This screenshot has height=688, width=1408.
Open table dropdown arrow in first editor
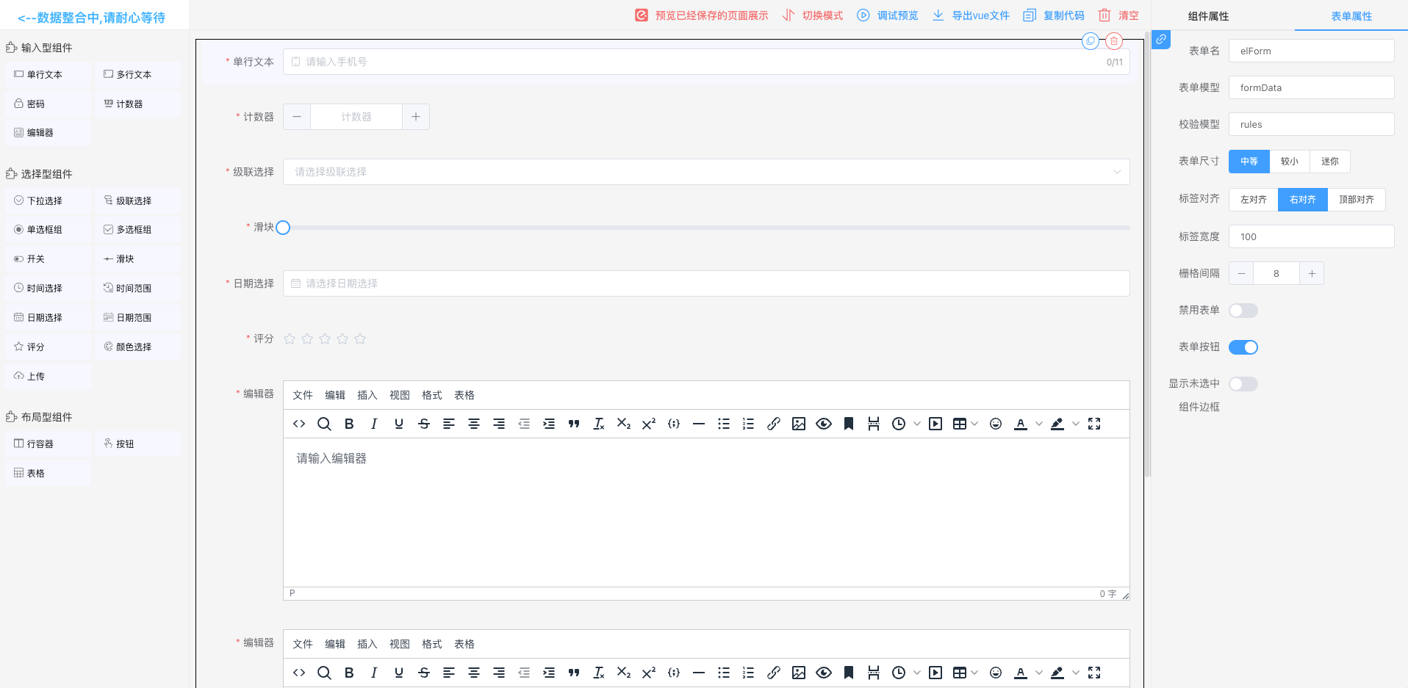975,424
